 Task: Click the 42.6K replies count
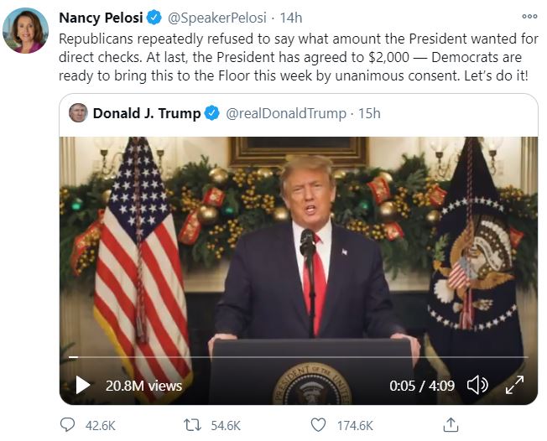point(101,425)
